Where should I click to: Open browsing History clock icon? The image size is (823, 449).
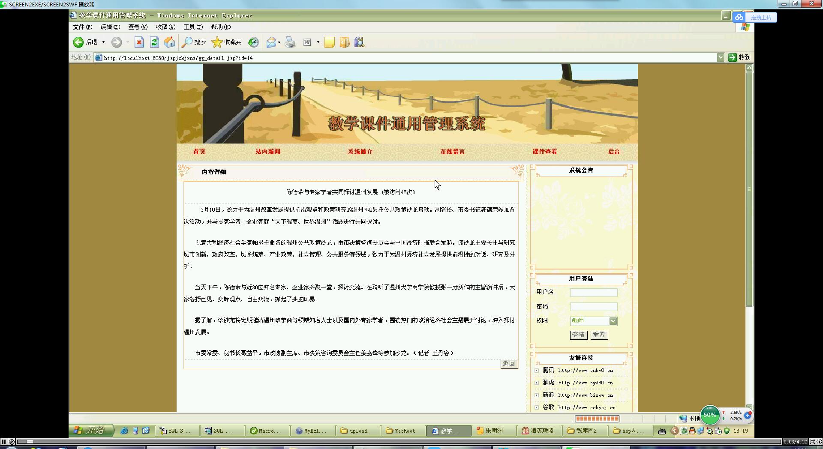click(253, 42)
